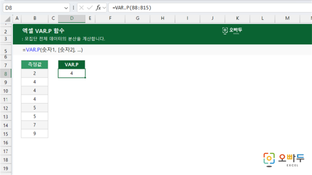
Task: Click the 오빠두 logo in green banner
Action: point(232,31)
